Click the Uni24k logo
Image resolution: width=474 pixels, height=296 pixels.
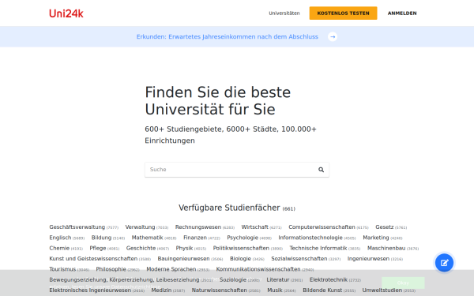[66, 13]
